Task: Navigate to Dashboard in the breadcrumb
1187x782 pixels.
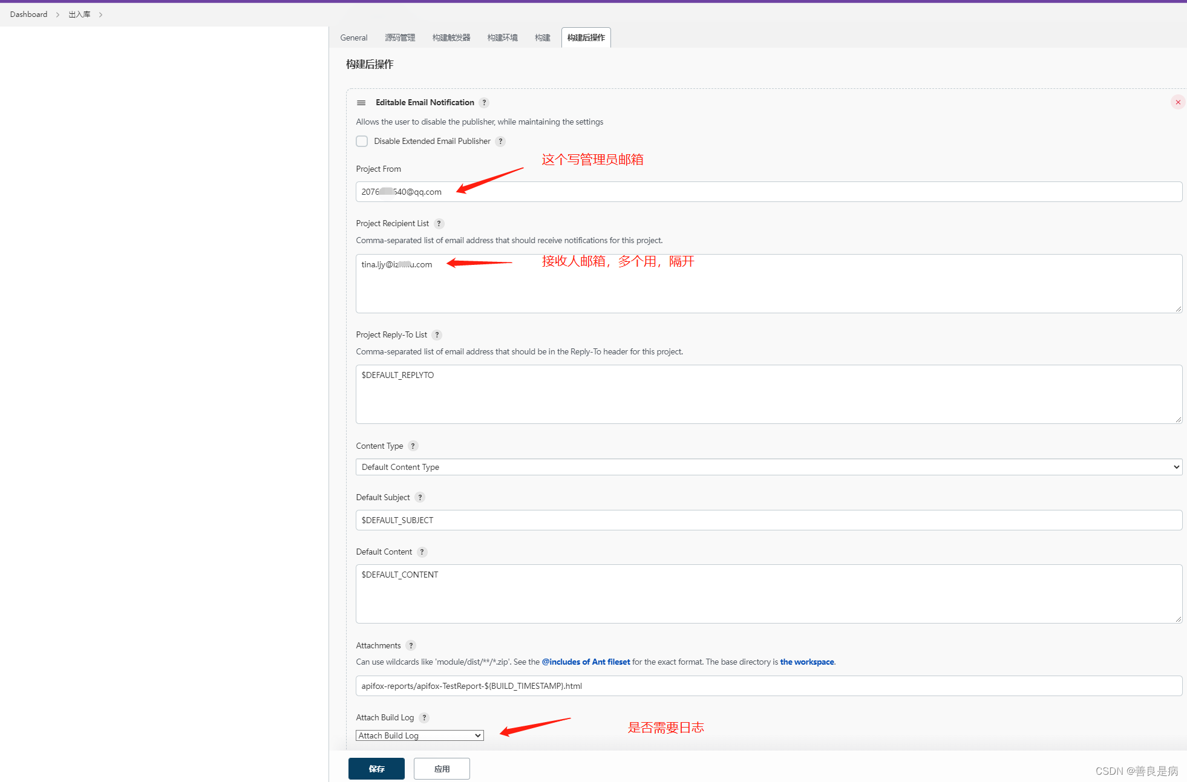Action: pos(28,15)
